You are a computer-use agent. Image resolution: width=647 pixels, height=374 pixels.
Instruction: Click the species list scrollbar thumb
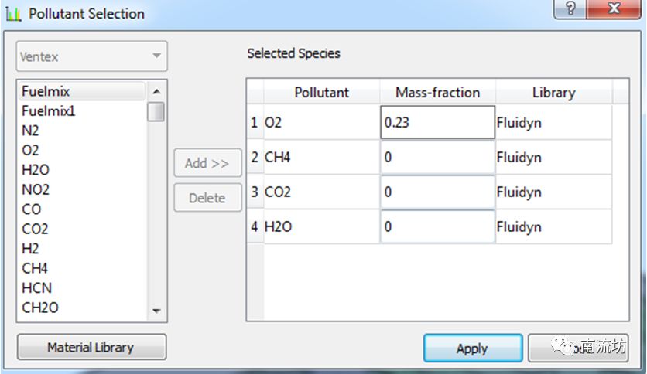coord(156,111)
